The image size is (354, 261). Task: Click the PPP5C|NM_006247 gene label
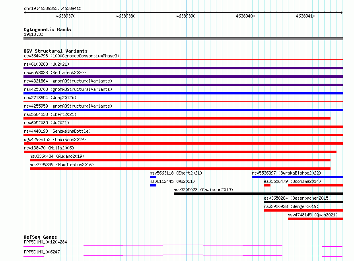[x=42, y=252]
